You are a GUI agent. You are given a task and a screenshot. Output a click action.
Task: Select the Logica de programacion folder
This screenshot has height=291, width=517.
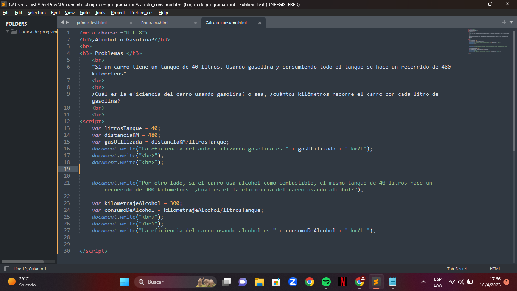pyautogui.click(x=34, y=32)
